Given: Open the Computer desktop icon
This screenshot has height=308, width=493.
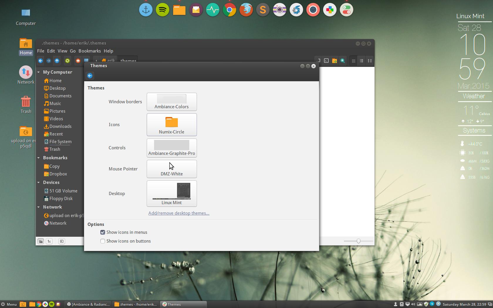Looking at the screenshot, I should coord(26,16).
